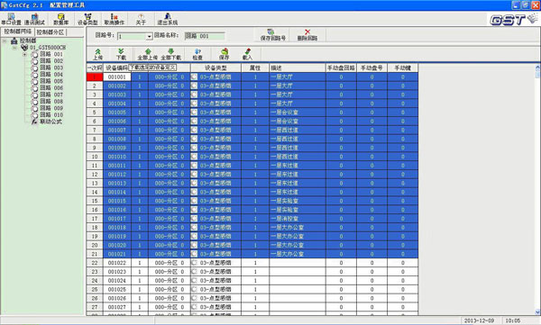Click the 手动盘回路 column header
Image resolution: width=541 pixels, height=325 pixels.
coord(341,68)
